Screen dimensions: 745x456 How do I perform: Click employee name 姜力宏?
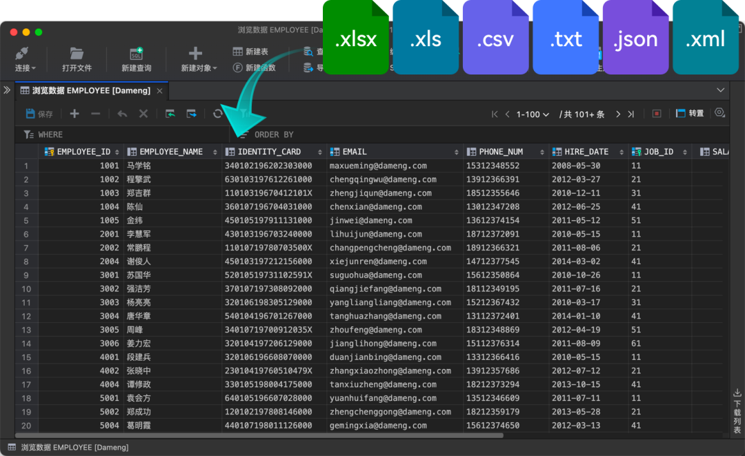pos(139,344)
